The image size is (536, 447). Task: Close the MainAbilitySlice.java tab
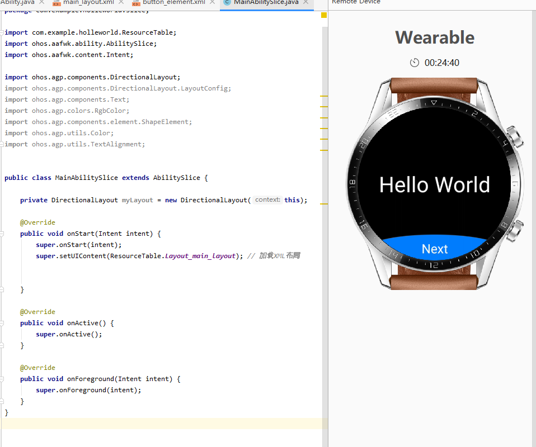coord(306,2)
